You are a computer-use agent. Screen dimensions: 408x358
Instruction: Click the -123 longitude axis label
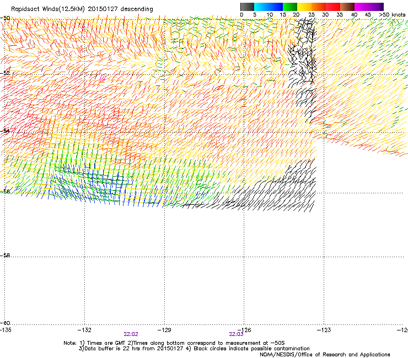tap(324, 330)
